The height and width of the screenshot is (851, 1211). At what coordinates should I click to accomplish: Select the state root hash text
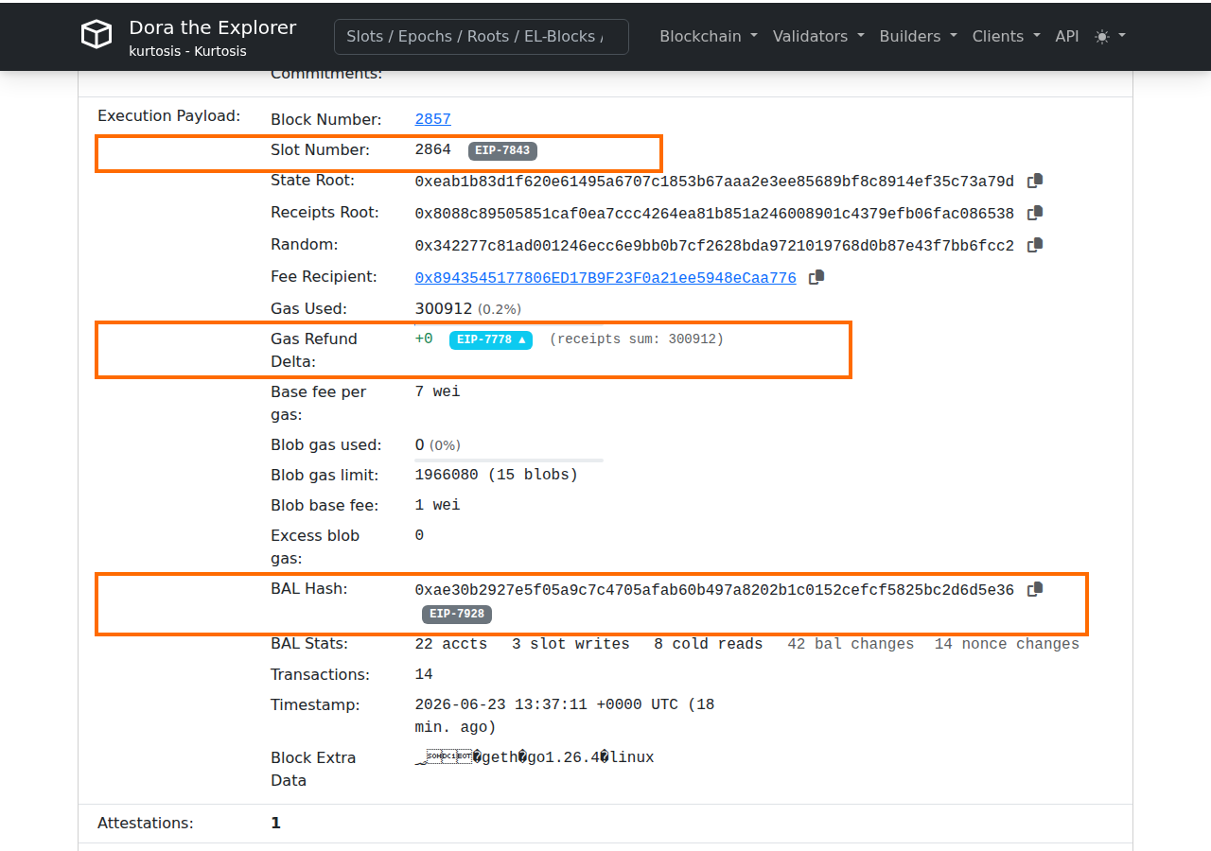[714, 182]
